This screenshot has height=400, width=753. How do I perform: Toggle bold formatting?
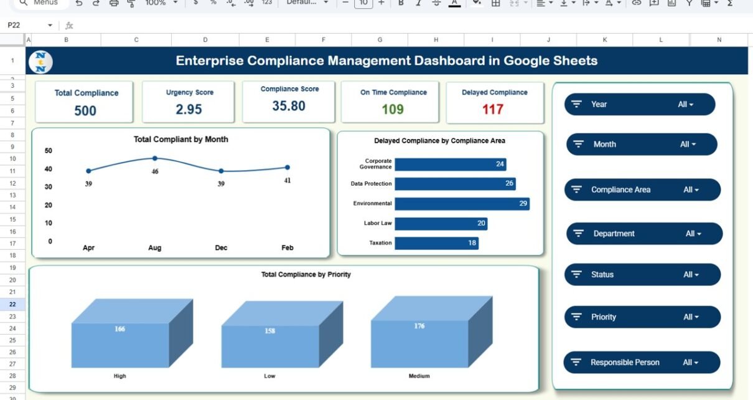(x=401, y=3)
